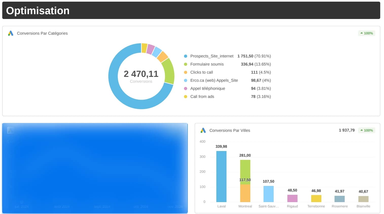384x214 pixels.
Task: Click the Saint-Sauv… light blue bar
Action: click(269, 194)
